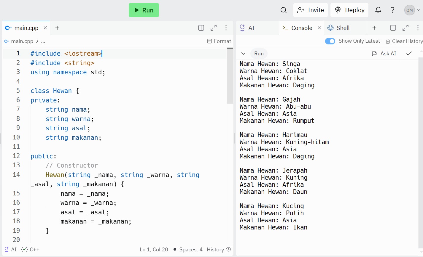Viewport: 423px width, 257px height.
Task: Toggle AI assistant in editor status bar
Action: [10, 250]
